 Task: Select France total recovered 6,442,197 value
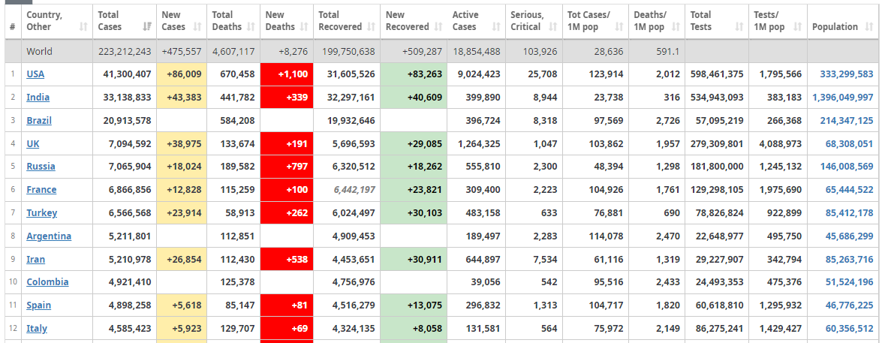click(x=354, y=189)
